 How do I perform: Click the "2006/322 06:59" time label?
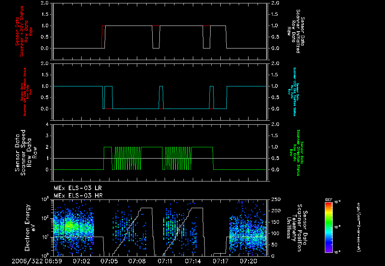tap(37, 261)
